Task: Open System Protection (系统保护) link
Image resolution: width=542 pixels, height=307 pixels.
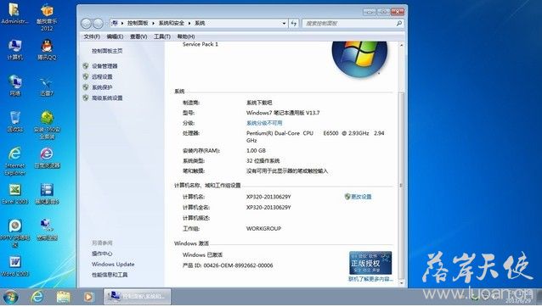Action: 102,87
